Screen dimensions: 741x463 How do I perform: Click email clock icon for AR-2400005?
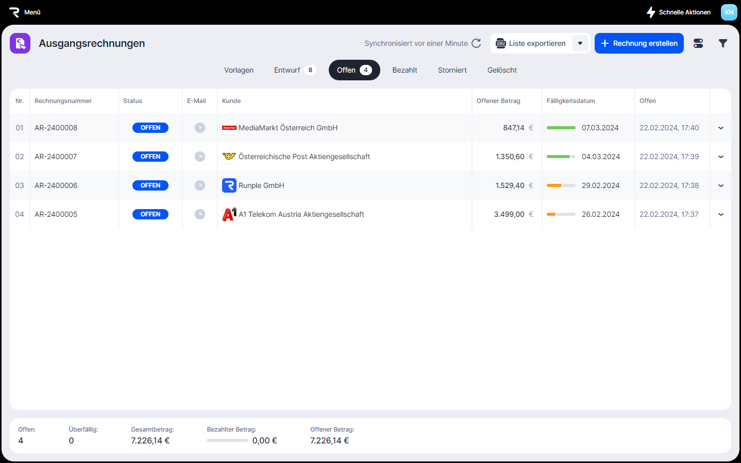[200, 214]
